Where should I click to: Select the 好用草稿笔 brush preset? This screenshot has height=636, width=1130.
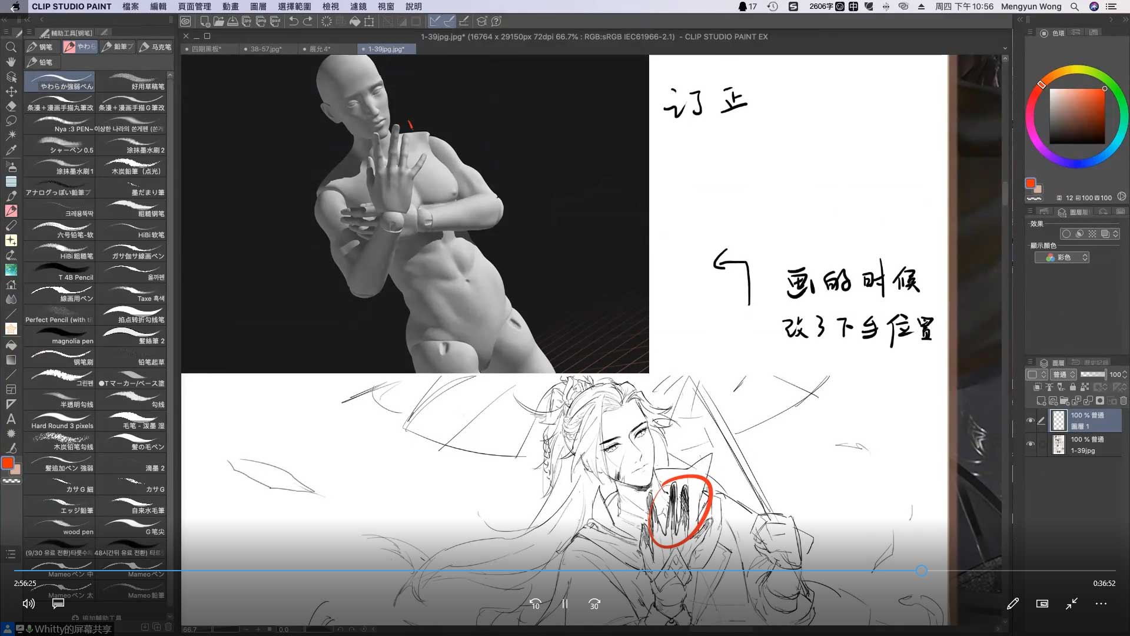pos(132,82)
